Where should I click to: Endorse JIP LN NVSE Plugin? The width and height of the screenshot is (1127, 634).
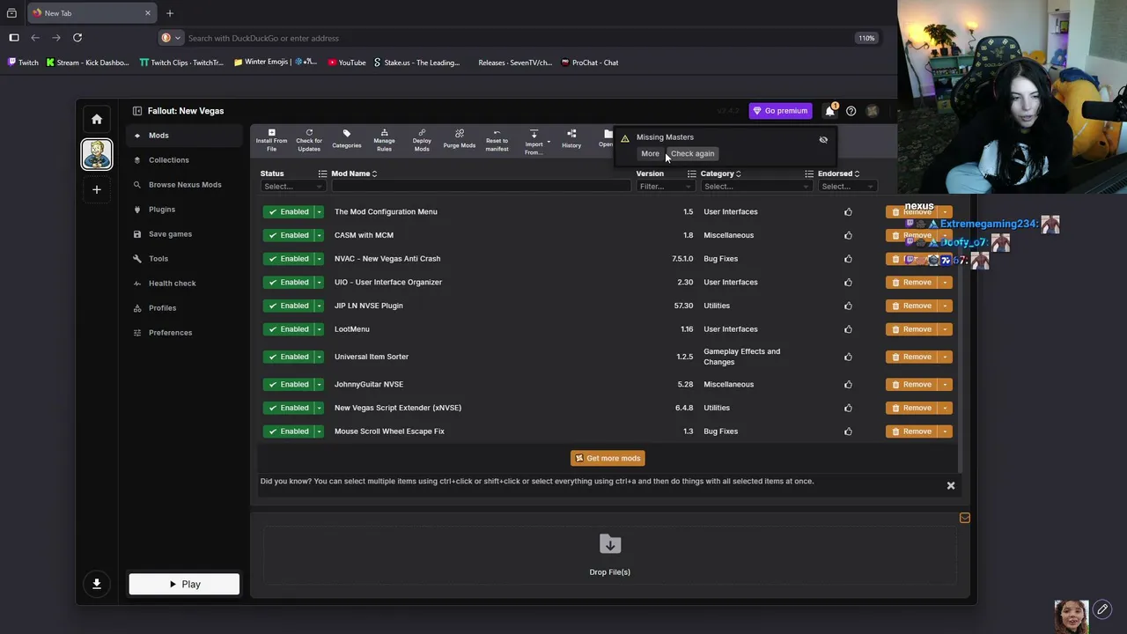pos(848,306)
